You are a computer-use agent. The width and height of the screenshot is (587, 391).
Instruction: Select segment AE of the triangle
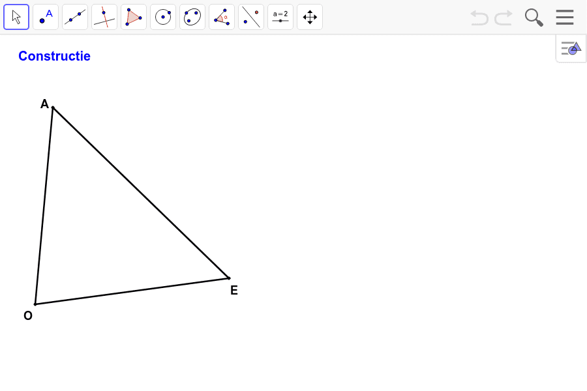(141, 193)
